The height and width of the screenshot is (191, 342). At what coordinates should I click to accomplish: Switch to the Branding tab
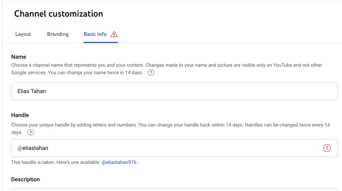pos(58,34)
